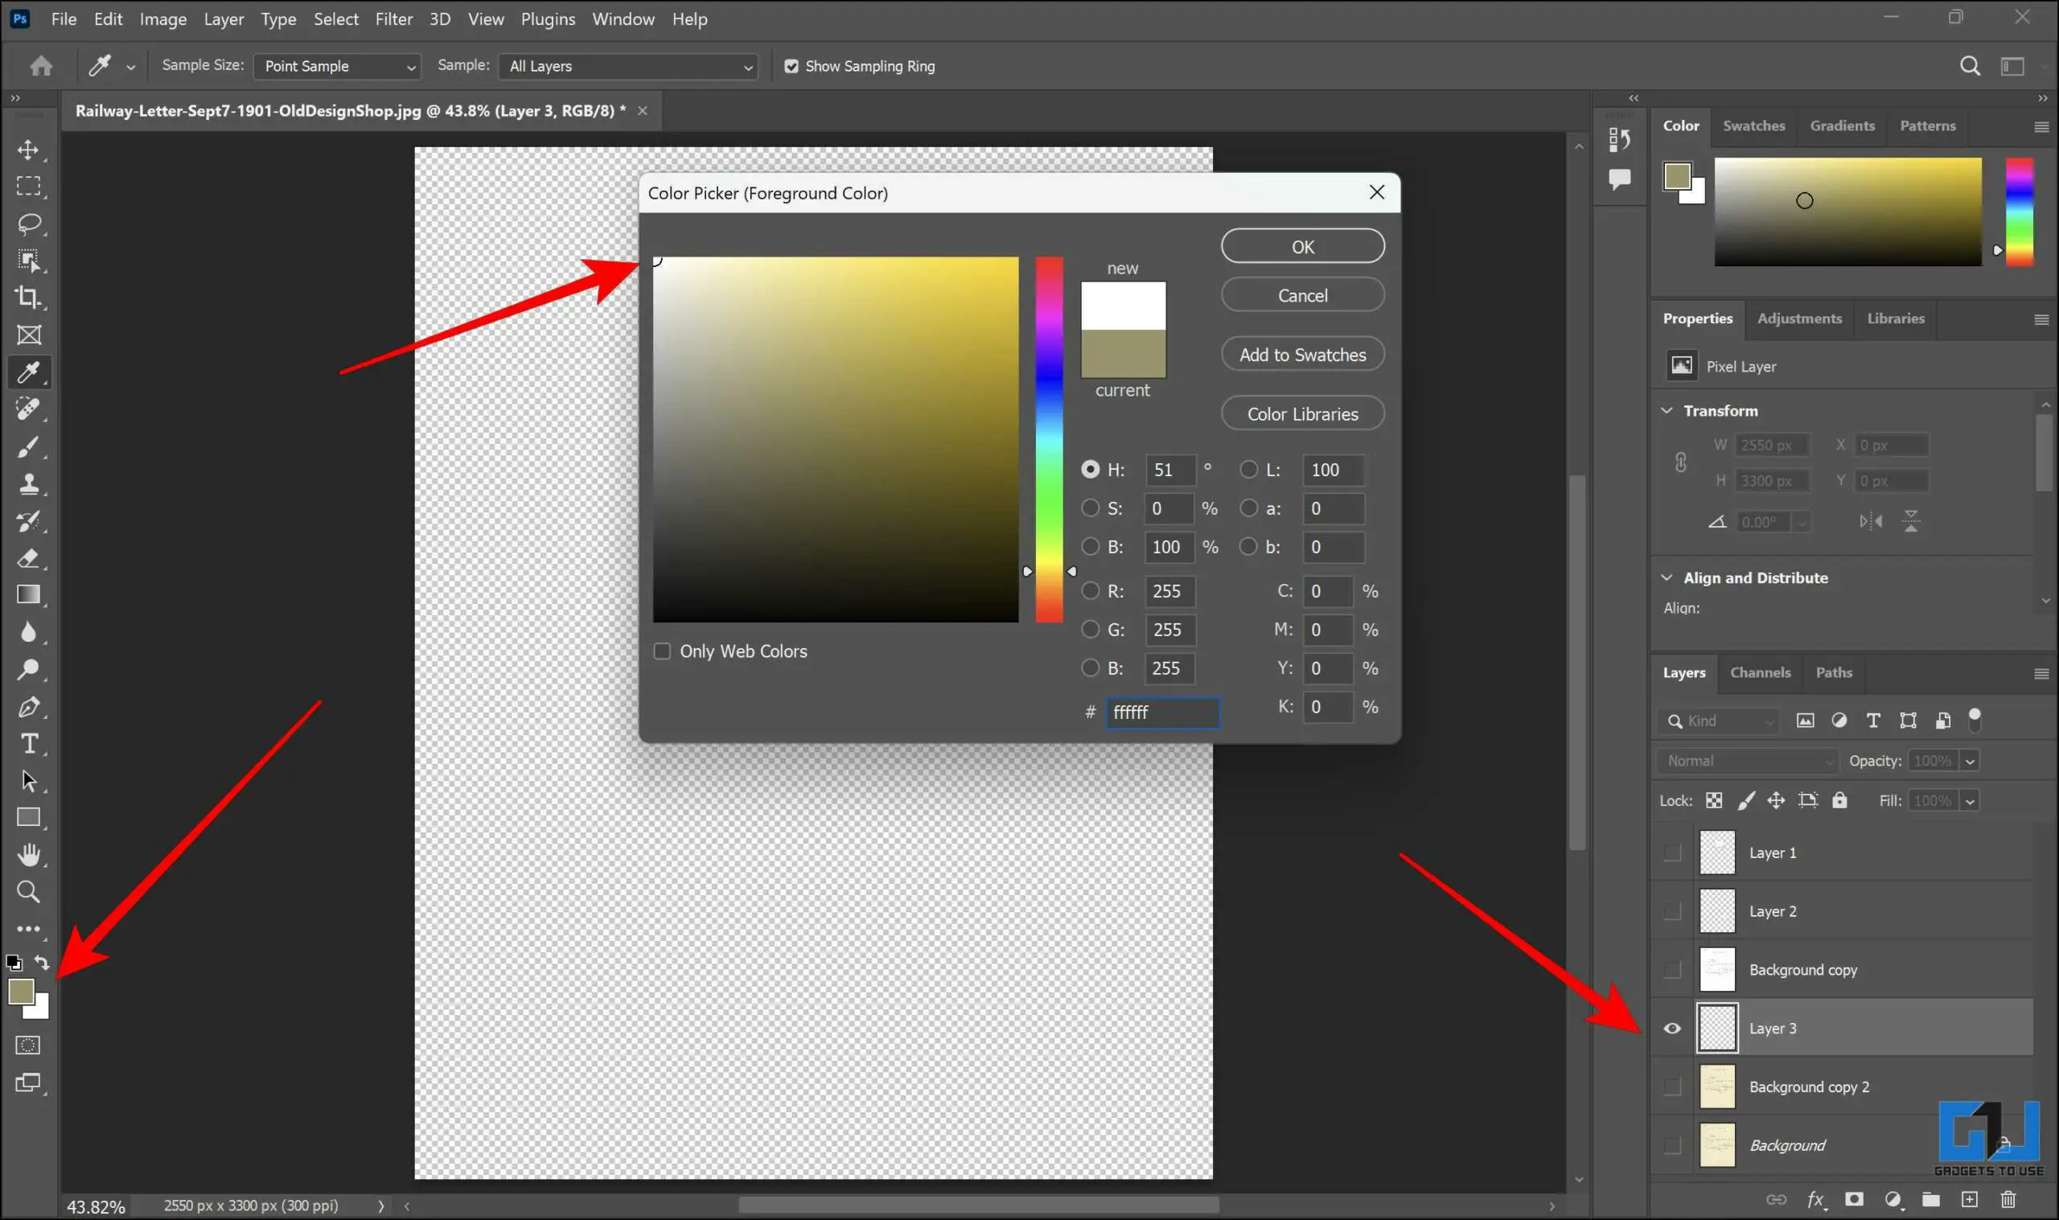2059x1220 pixels.
Task: Select the Clone Stamp tool
Action: pyautogui.click(x=29, y=483)
